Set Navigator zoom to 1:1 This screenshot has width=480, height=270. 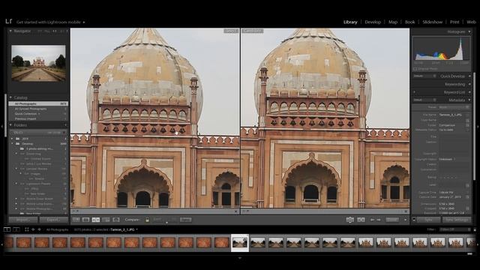(x=55, y=31)
